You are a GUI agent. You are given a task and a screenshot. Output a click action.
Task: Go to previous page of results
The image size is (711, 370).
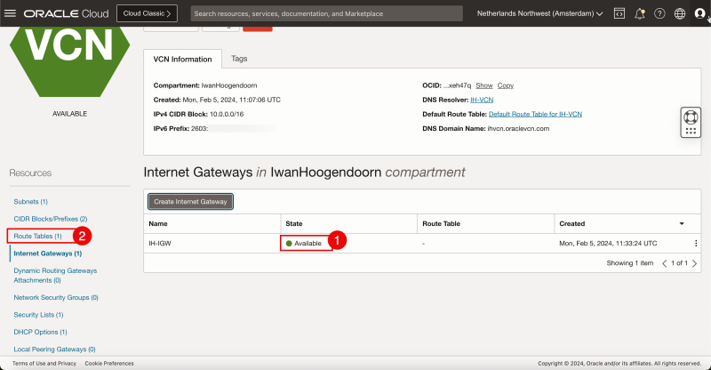(x=665, y=263)
